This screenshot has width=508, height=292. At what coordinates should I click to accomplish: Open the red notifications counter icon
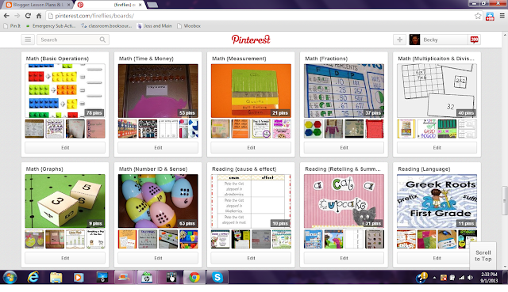pos(475,40)
